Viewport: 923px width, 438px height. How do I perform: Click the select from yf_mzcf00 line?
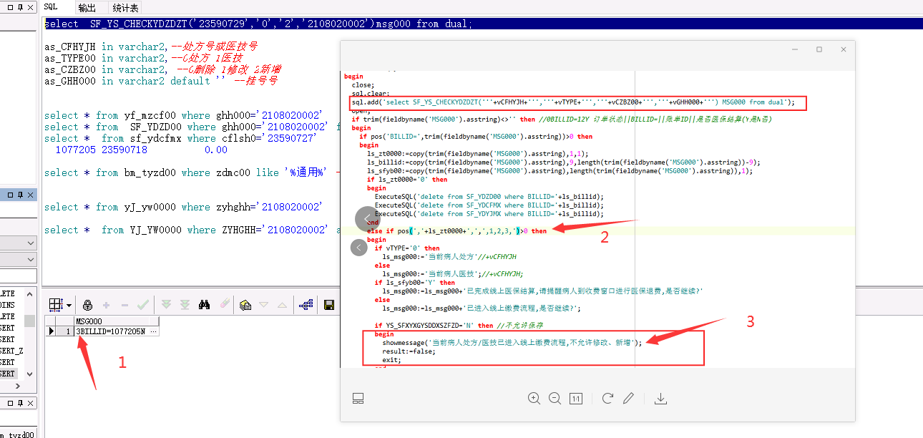point(183,115)
